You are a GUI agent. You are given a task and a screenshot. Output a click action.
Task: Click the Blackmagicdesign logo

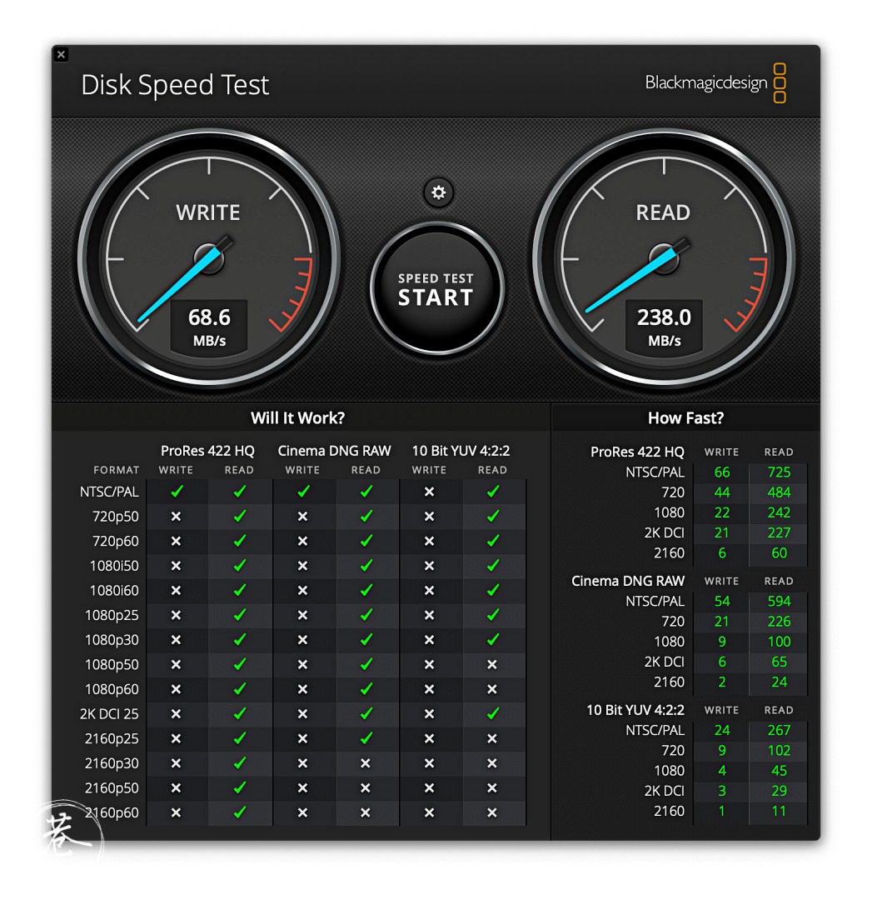(x=705, y=82)
